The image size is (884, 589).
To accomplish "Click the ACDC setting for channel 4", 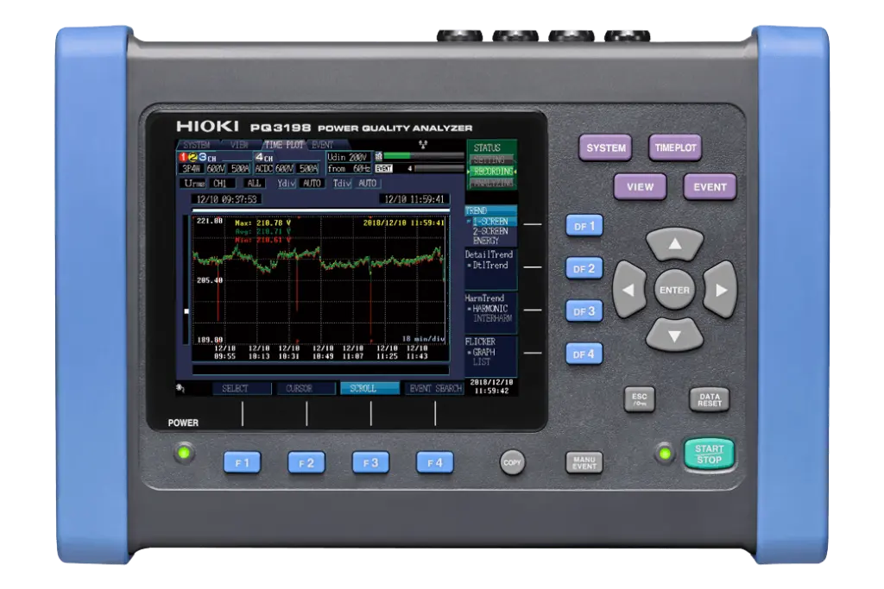I will [x=263, y=168].
